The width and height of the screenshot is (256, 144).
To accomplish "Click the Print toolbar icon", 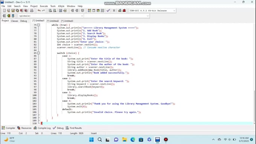I will point(32,11).
